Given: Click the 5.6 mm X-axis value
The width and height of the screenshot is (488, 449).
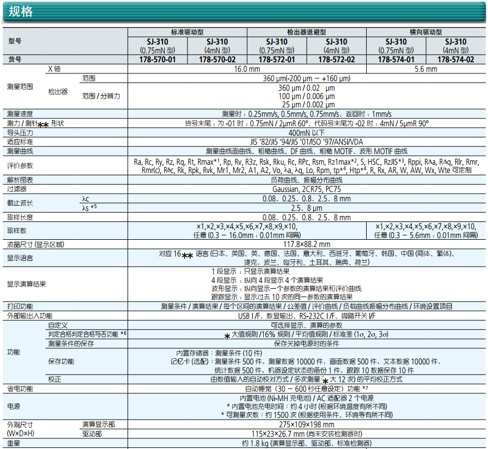Looking at the screenshot, I should tap(426, 69).
